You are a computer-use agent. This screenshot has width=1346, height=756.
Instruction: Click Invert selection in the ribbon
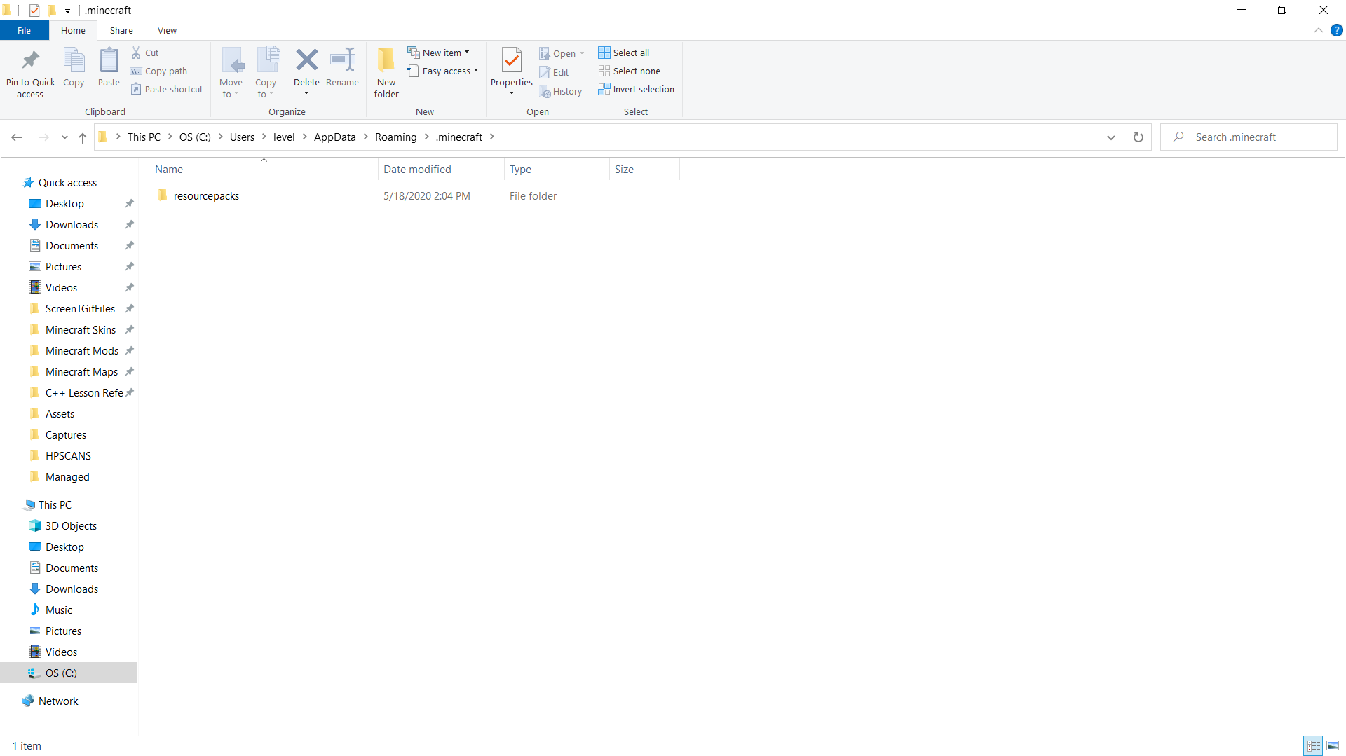click(637, 89)
